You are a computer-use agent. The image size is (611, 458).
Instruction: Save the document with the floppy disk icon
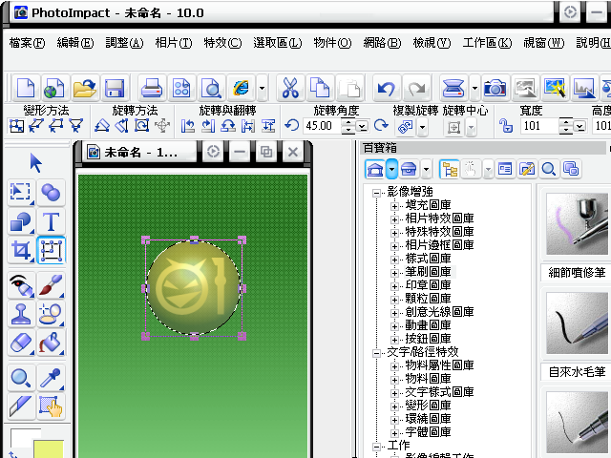tap(115, 88)
